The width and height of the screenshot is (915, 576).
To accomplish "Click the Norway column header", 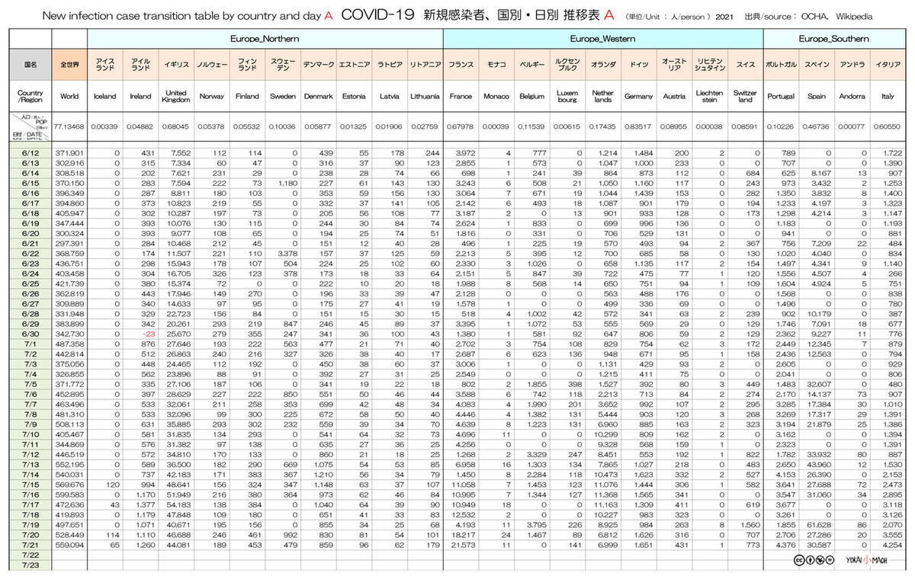I will pyautogui.click(x=211, y=97).
